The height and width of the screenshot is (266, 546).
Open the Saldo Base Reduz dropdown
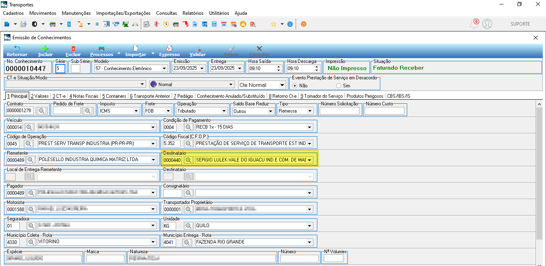point(270,111)
